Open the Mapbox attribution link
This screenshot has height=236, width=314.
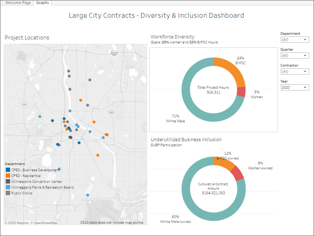pos(17,223)
